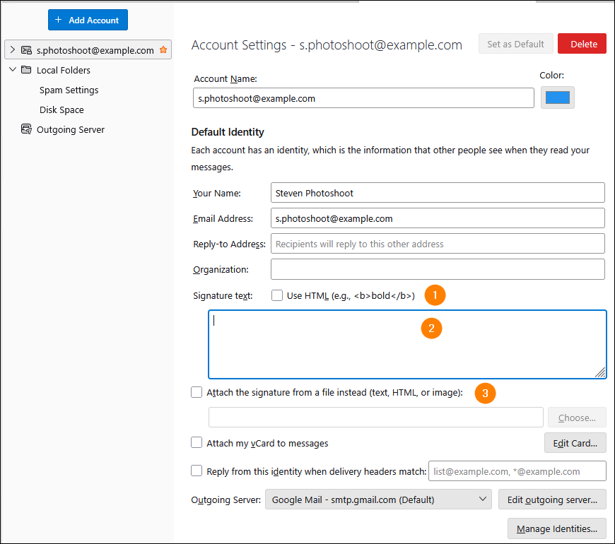Open the blue account color picker
Image resolution: width=615 pixels, height=544 pixels.
(557, 97)
